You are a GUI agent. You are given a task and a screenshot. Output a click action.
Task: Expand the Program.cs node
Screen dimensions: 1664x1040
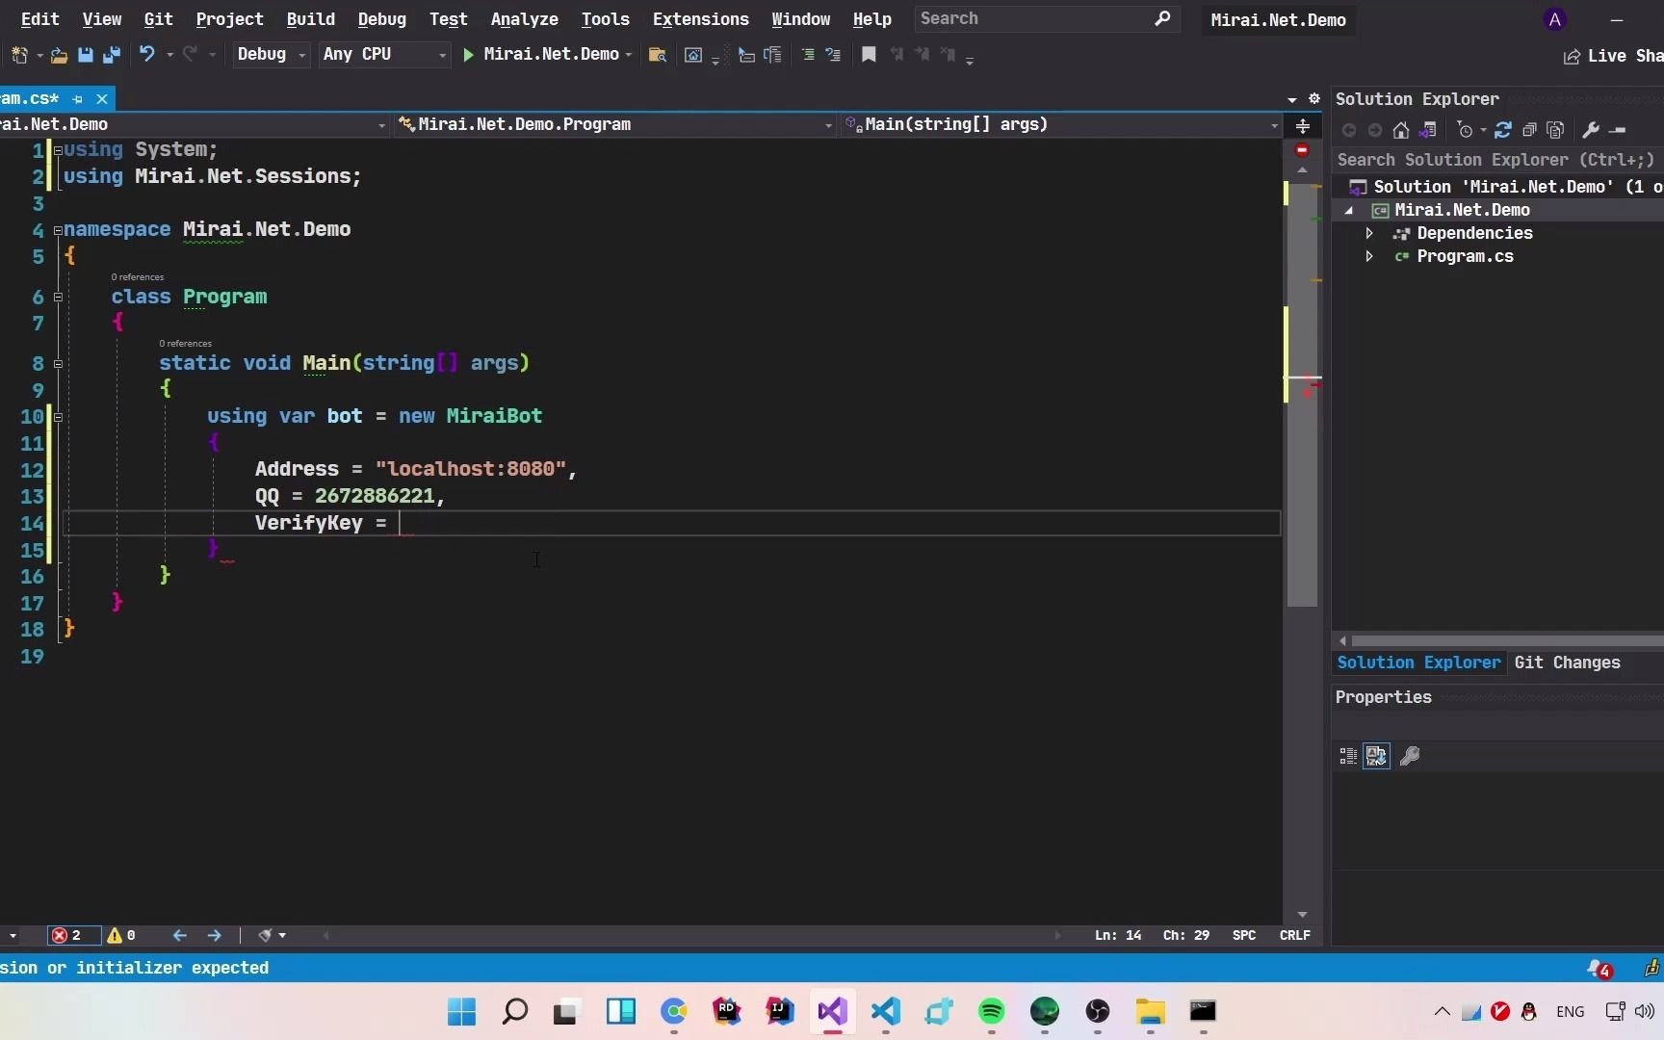pyautogui.click(x=1369, y=256)
